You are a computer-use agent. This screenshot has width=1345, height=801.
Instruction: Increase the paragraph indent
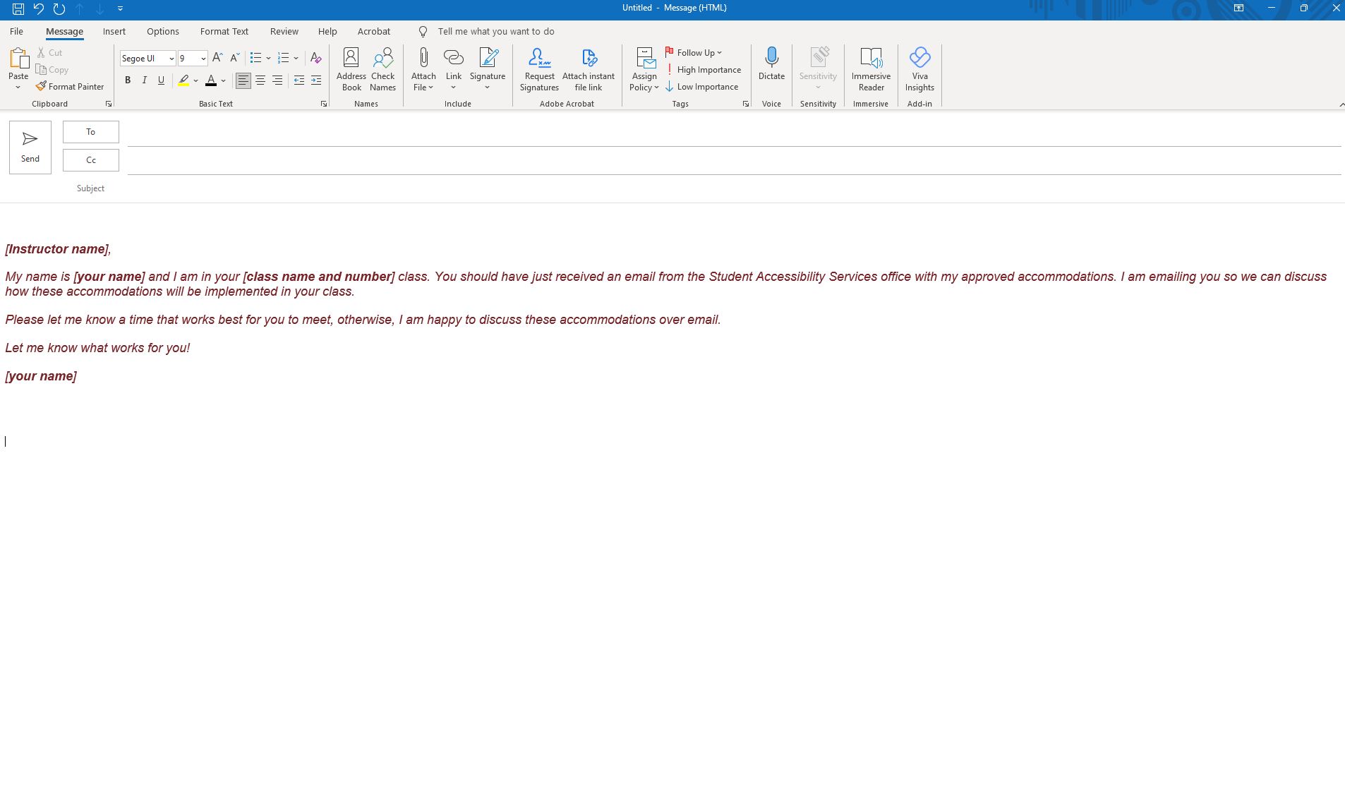tap(316, 80)
